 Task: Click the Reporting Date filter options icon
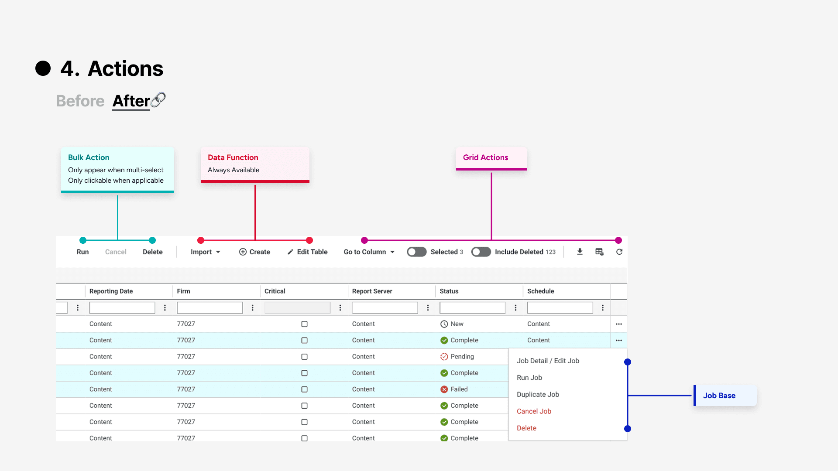(165, 308)
